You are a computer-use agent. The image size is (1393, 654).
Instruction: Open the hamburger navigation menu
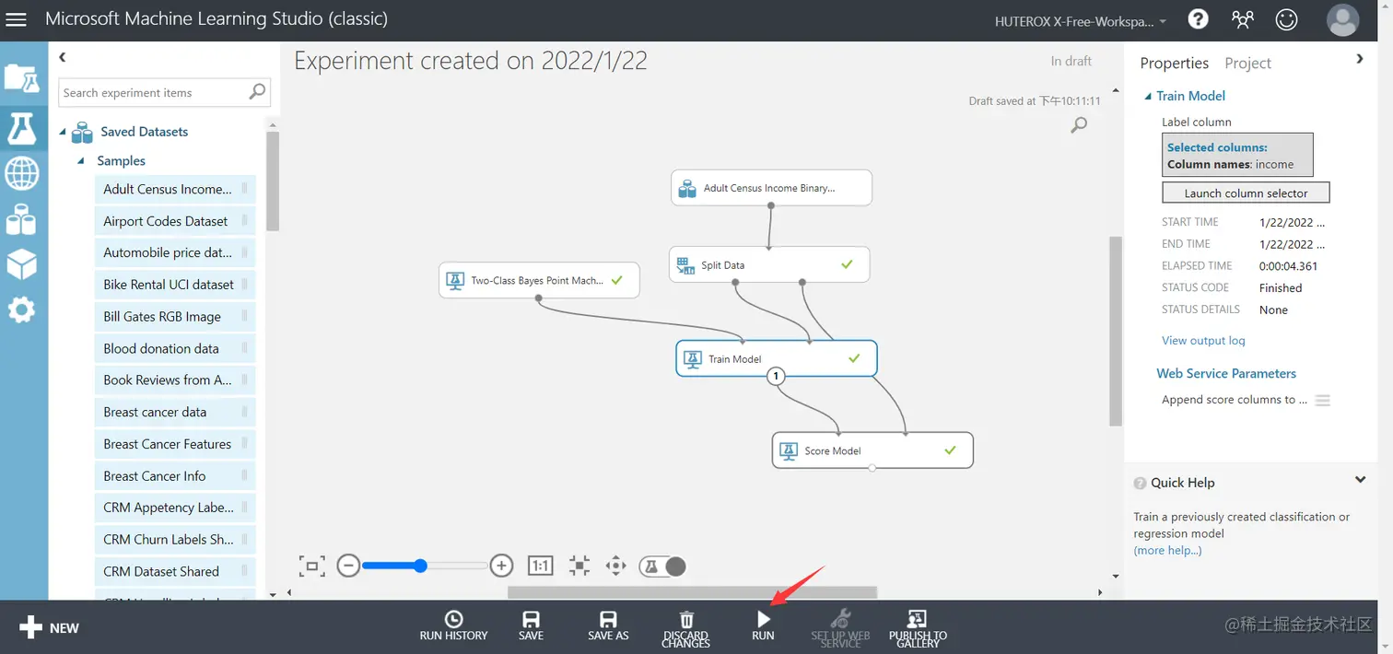point(17,19)
